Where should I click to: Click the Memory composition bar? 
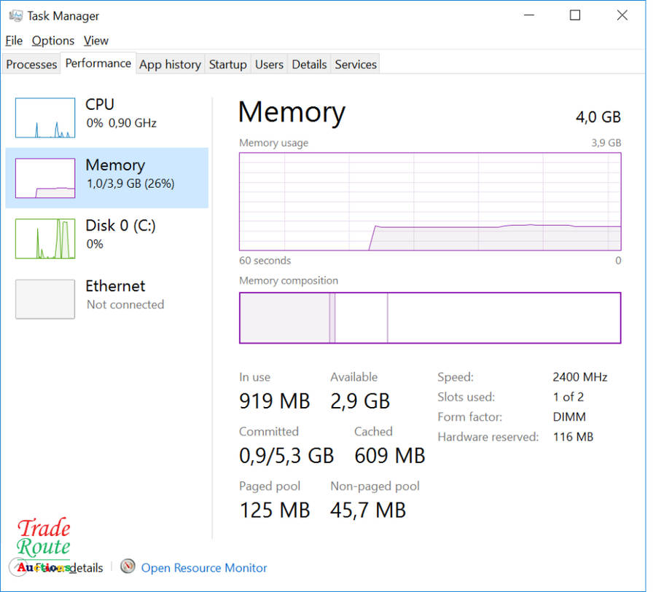tap(430, 317)
